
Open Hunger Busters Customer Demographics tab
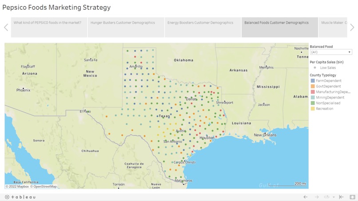coord(126,28)
